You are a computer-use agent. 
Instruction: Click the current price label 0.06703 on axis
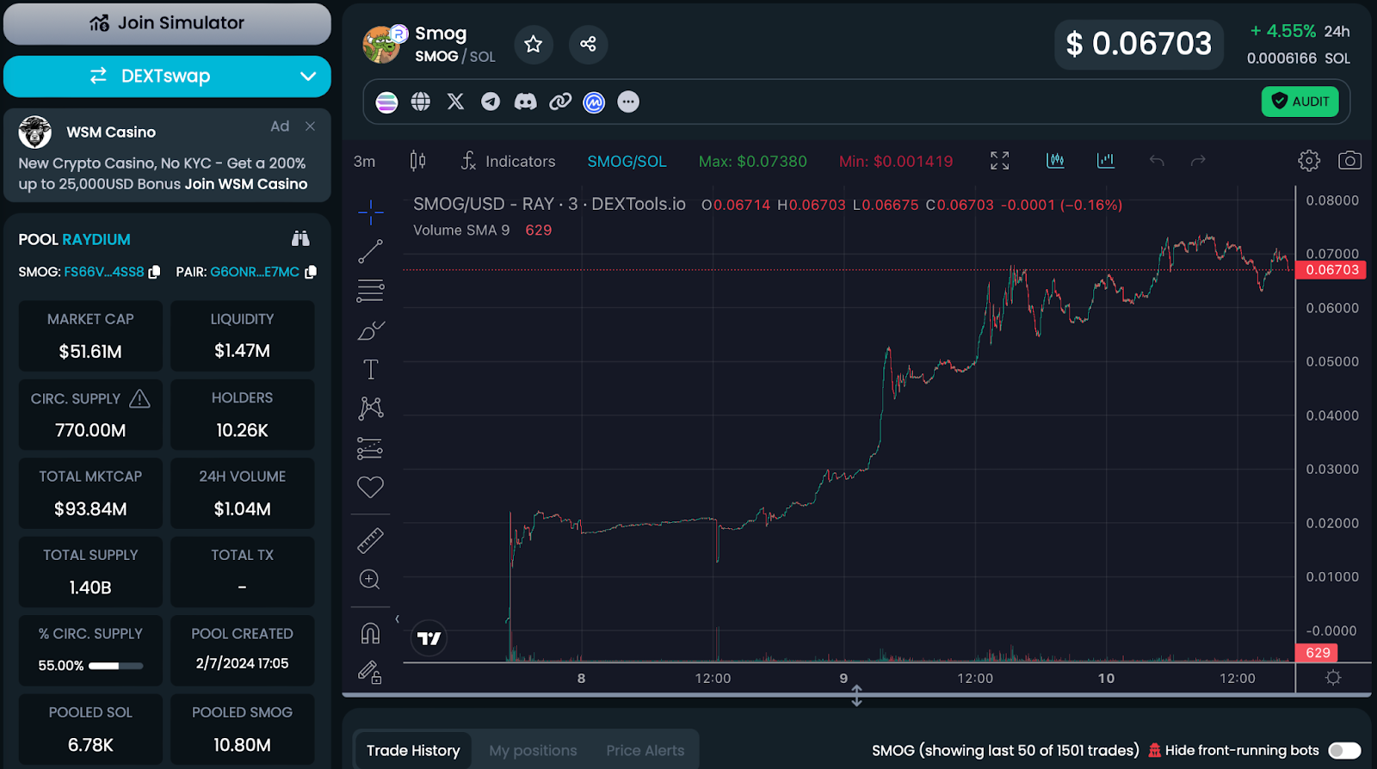1331,270
